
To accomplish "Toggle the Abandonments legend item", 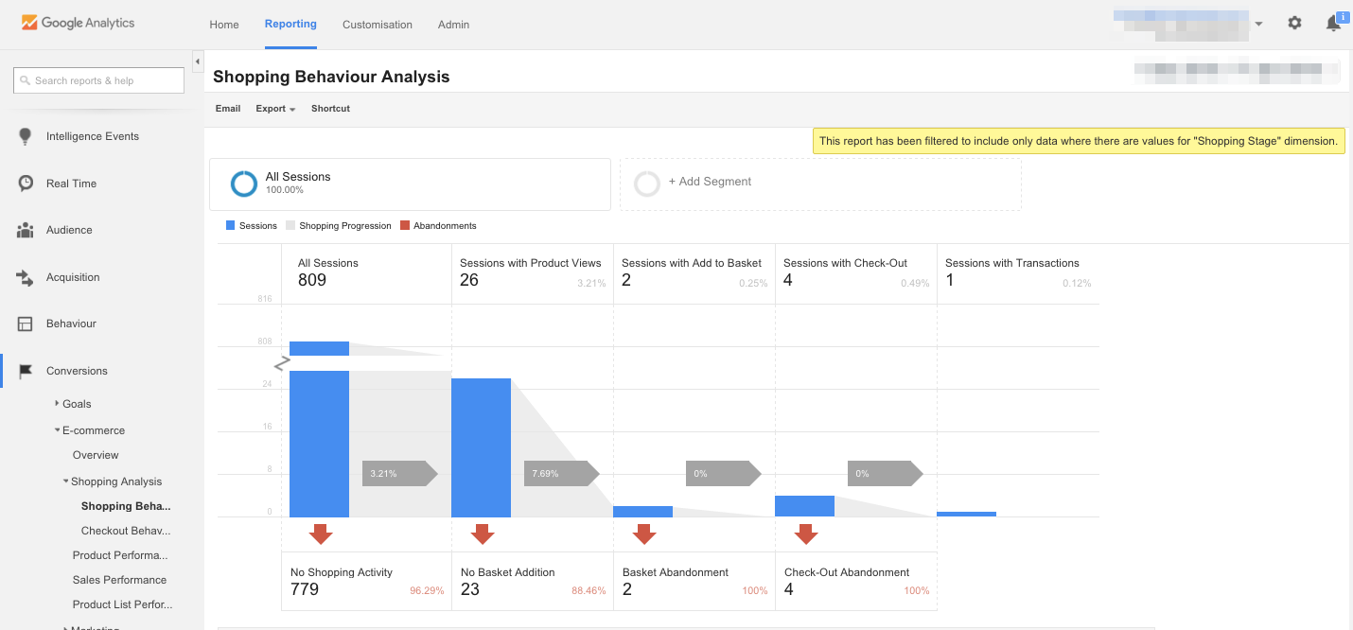I will pos(437,225).
